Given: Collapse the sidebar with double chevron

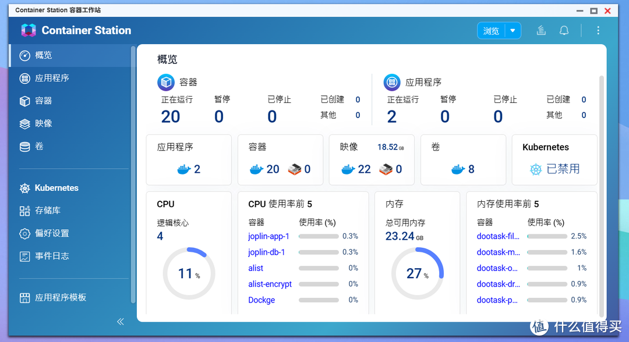Looking at the screenshot, I should coord(121,322).
